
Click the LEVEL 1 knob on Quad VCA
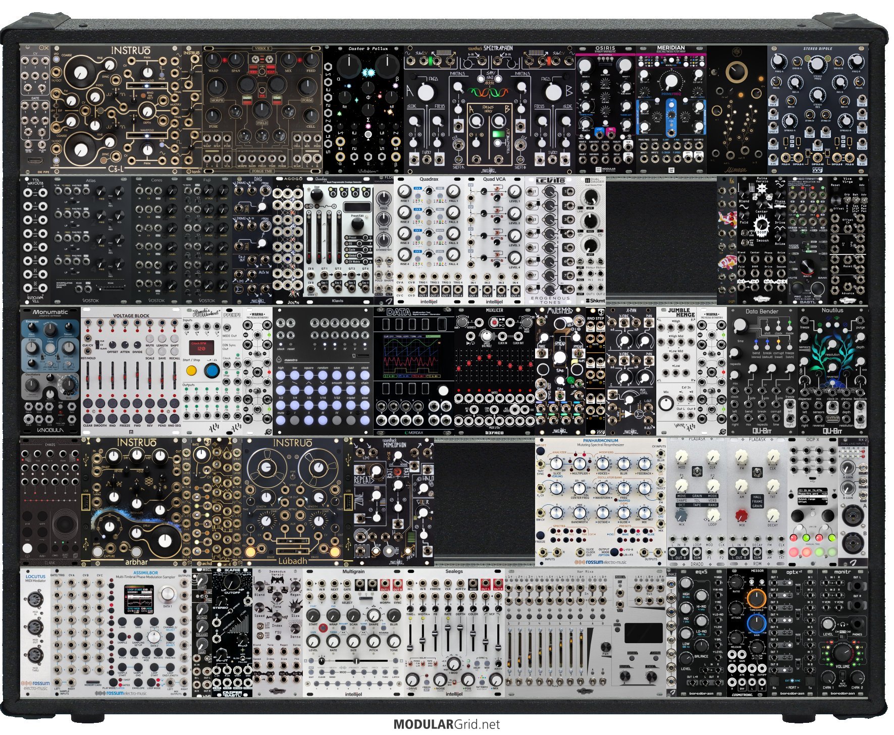[x=514, y=191]
